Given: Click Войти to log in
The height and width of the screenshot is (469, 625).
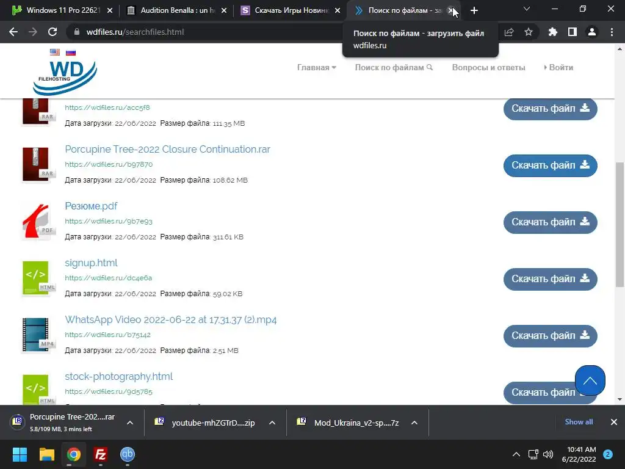Looking at the screenshot, I should 559,67.
